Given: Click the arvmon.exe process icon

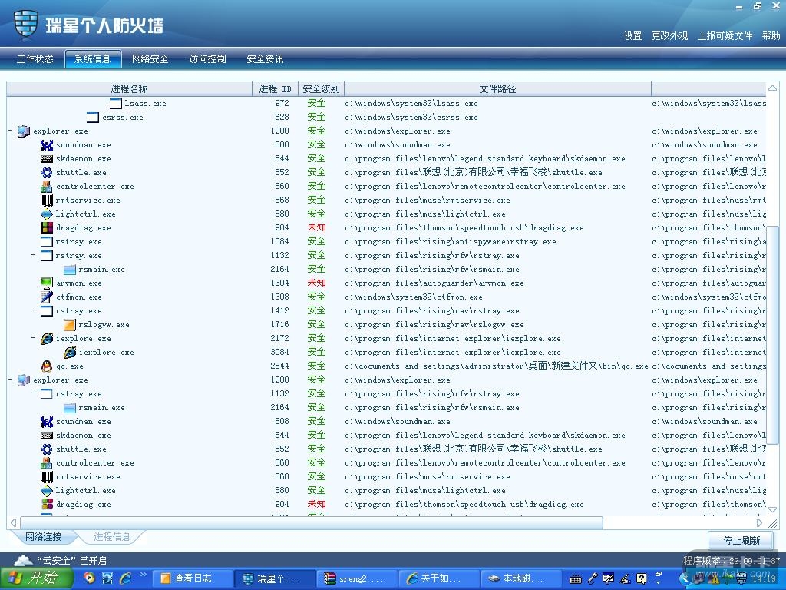Looking at the screenshot, I should (x=47, y=283).
